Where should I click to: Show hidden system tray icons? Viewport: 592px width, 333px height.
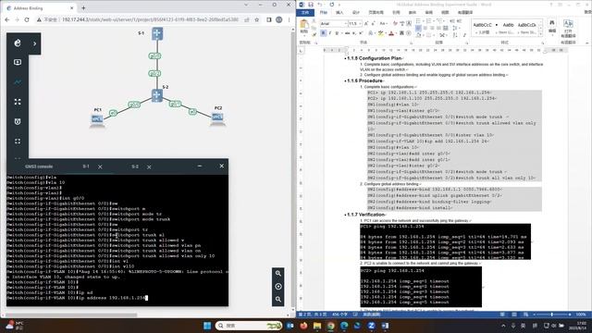[x=503, y=326]
